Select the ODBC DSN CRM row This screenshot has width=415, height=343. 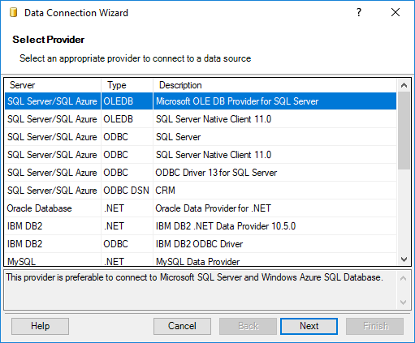tap(201, 191)
